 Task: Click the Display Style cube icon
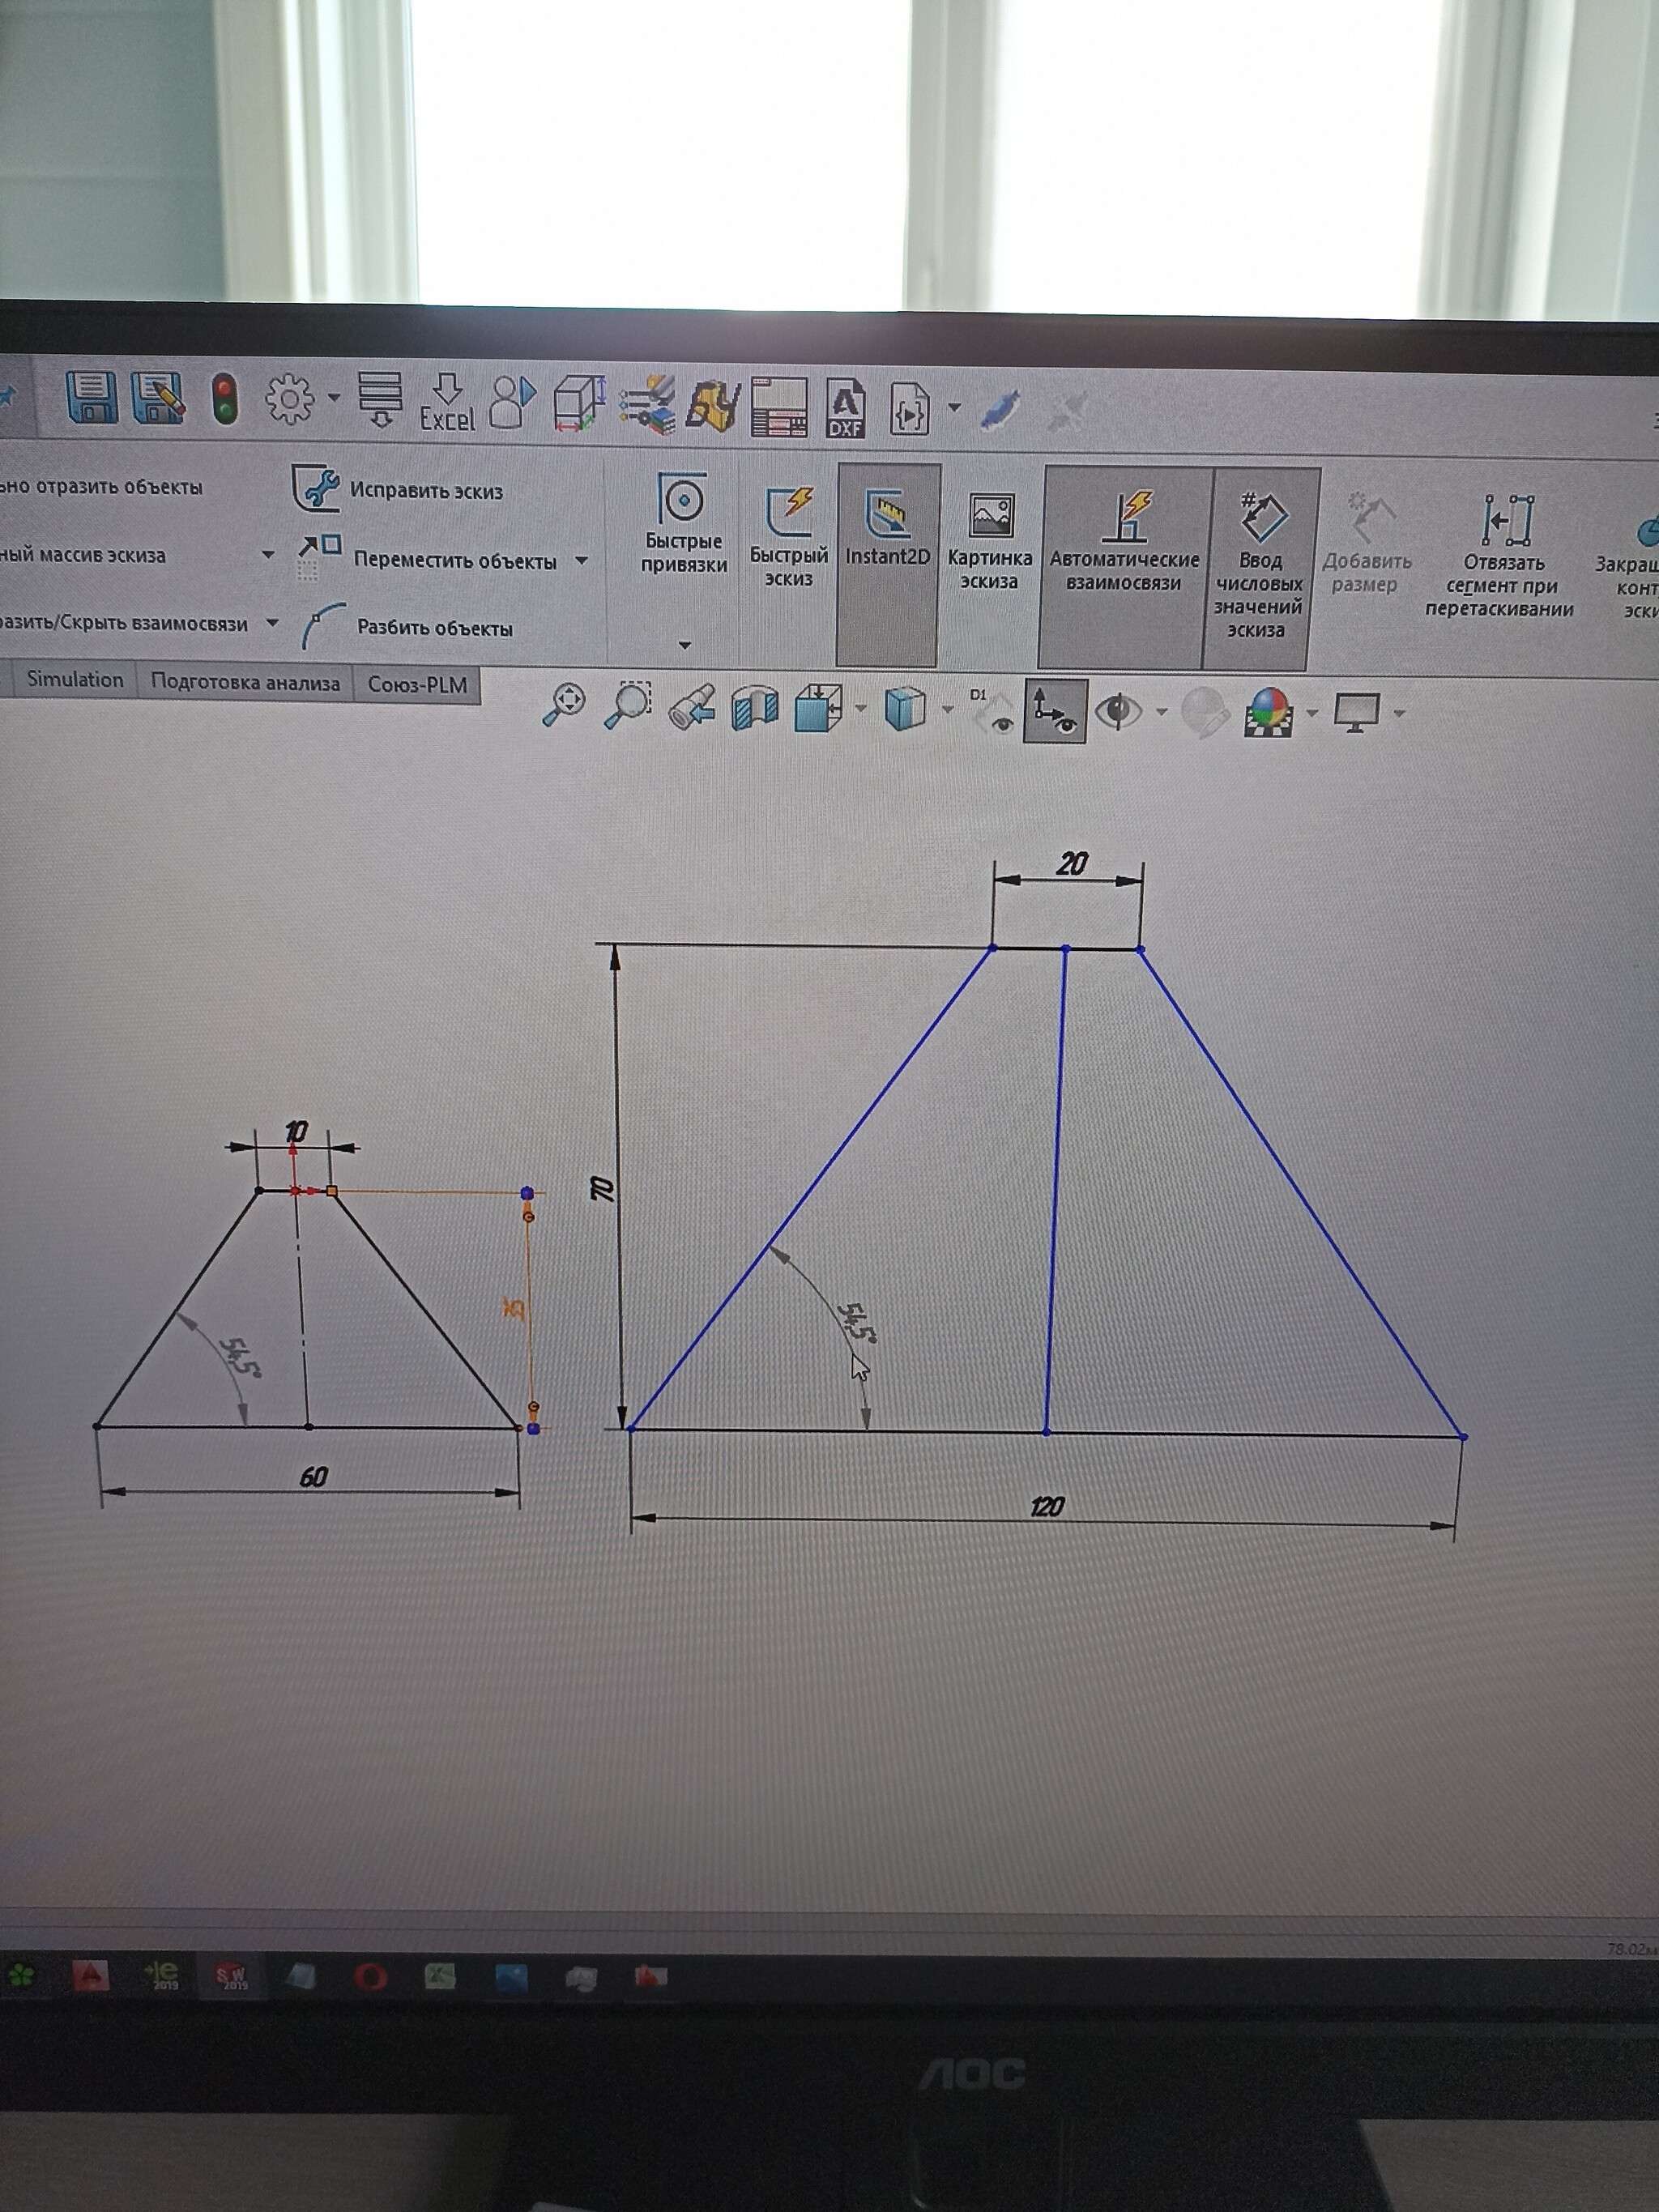905,710
